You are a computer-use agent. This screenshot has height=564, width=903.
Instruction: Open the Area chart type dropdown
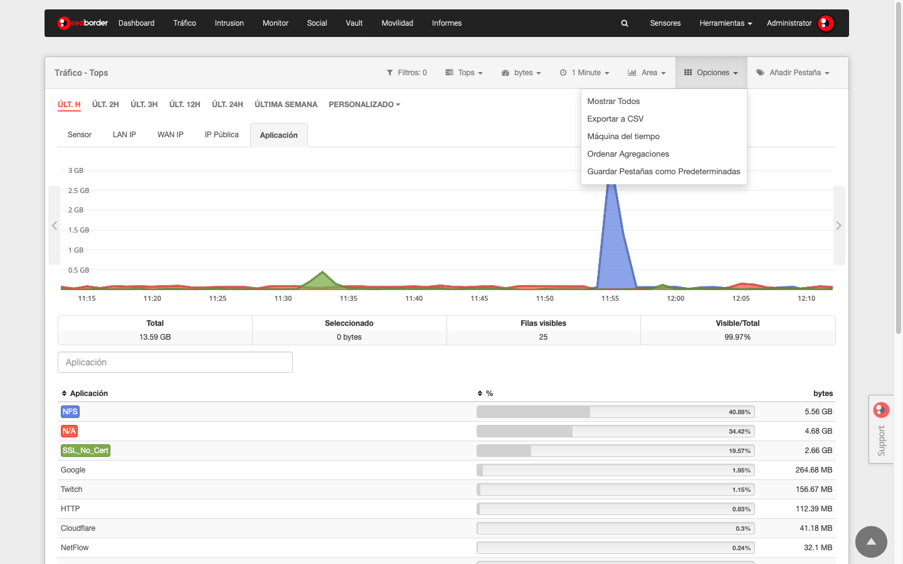click(x=647, y=73)
